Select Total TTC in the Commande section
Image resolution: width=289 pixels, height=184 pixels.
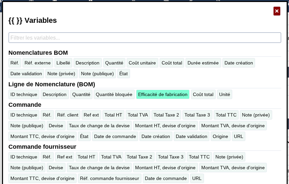[x=226, y=115]
